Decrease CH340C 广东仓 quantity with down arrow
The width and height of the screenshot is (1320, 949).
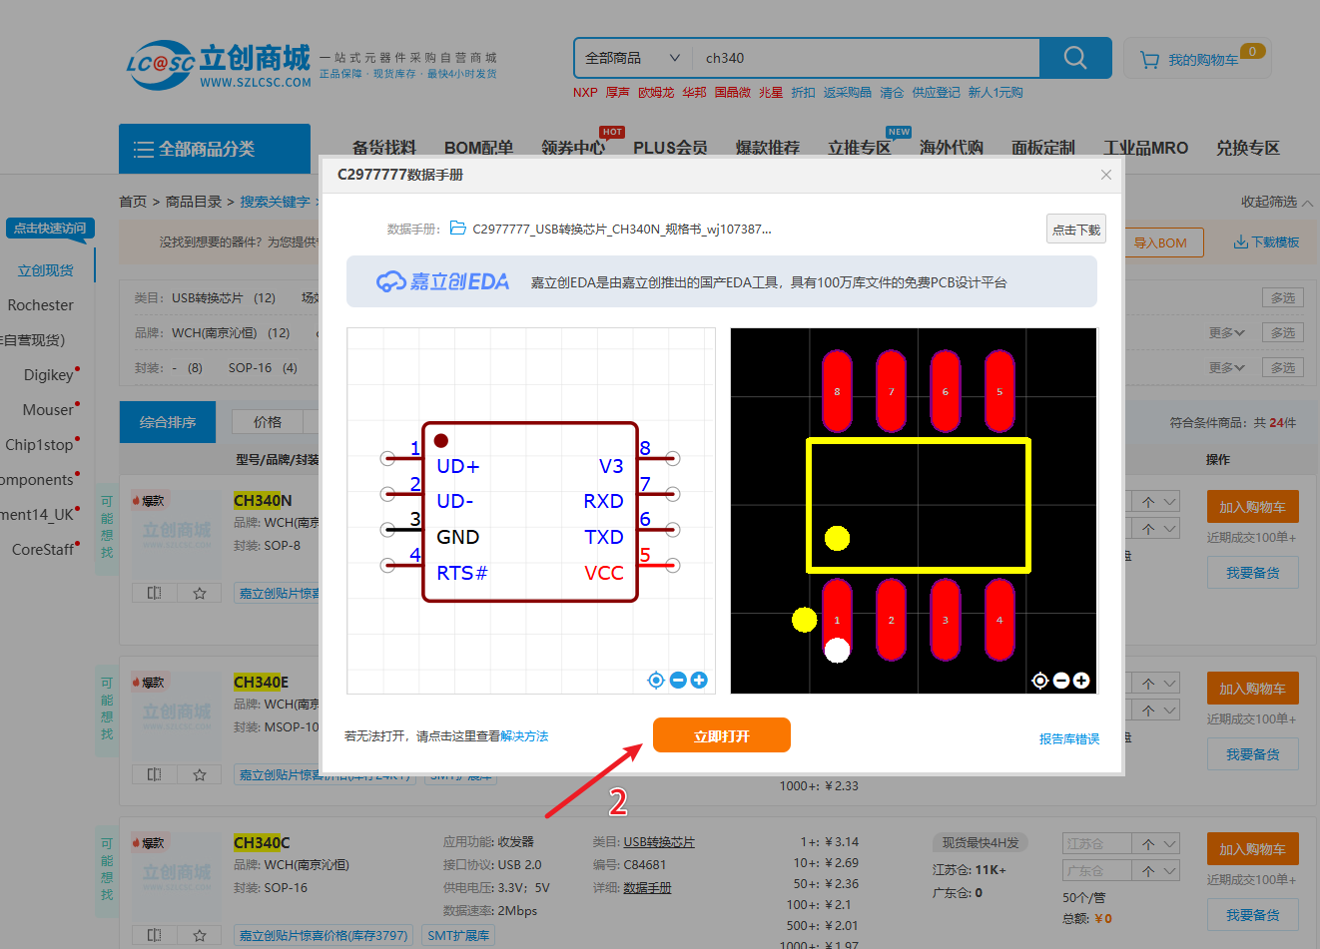[x=1169, y=870]
